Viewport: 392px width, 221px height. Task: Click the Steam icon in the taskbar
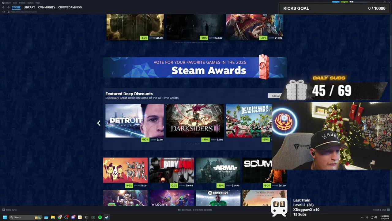[x=107, y=217]
